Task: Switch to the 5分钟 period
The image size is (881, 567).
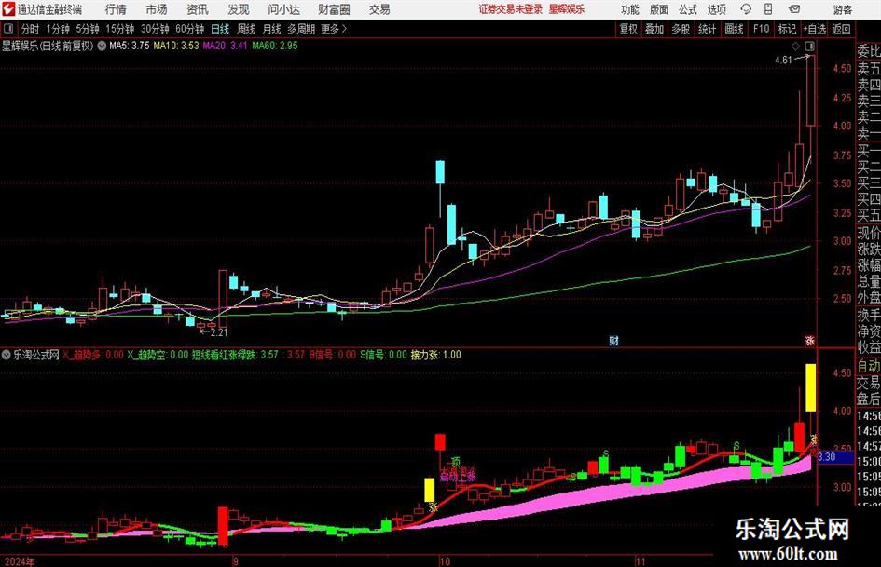Action: tap(88, 29)
